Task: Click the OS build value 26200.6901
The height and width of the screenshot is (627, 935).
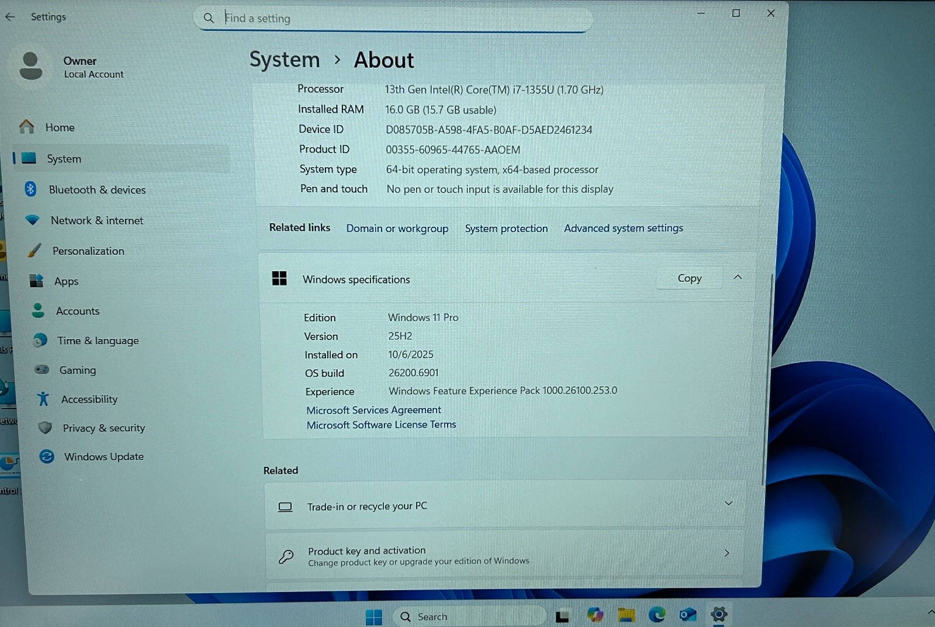Action: click(414, 373)
